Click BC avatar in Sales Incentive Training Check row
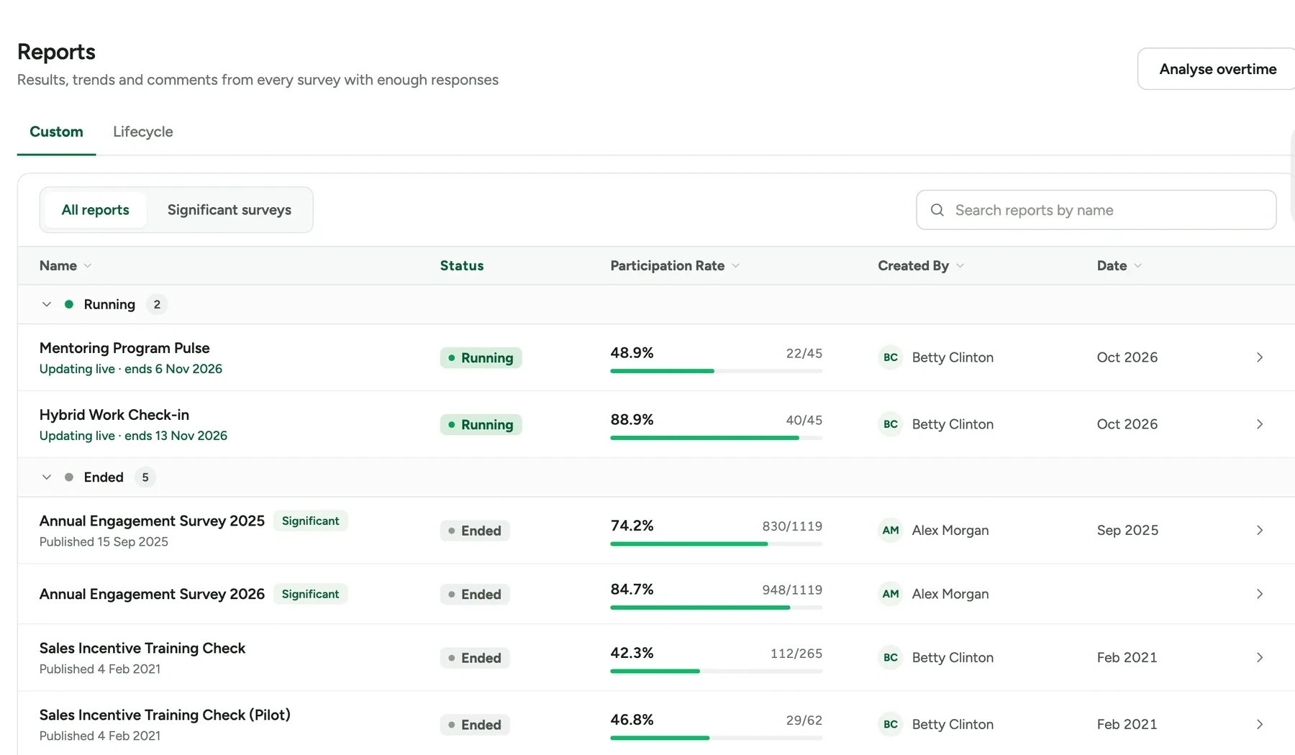This screenshot has height=755, width=1295. [891, 657]
